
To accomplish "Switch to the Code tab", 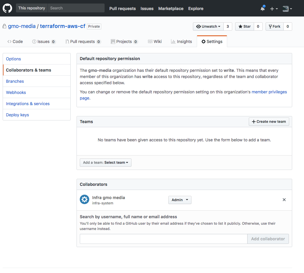I will pyautogui.click(x=15, y=42).
